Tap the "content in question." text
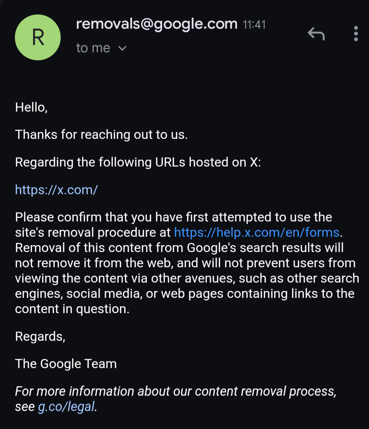369x429 pixels. pyautogui.click(x=72, y=309)
